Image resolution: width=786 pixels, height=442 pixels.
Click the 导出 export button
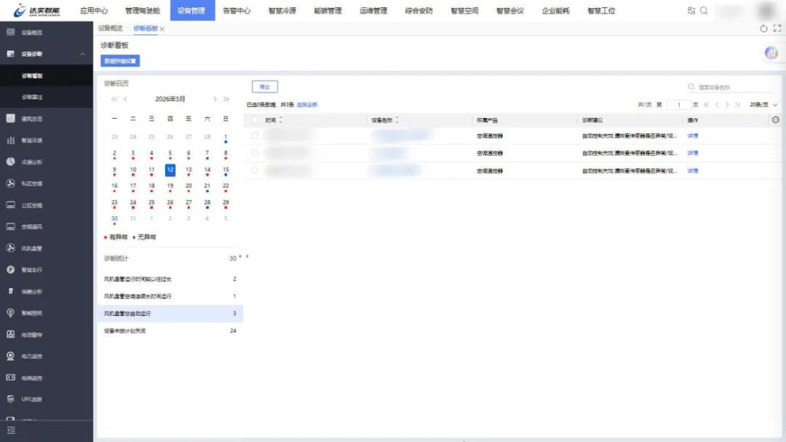(264, 87)
